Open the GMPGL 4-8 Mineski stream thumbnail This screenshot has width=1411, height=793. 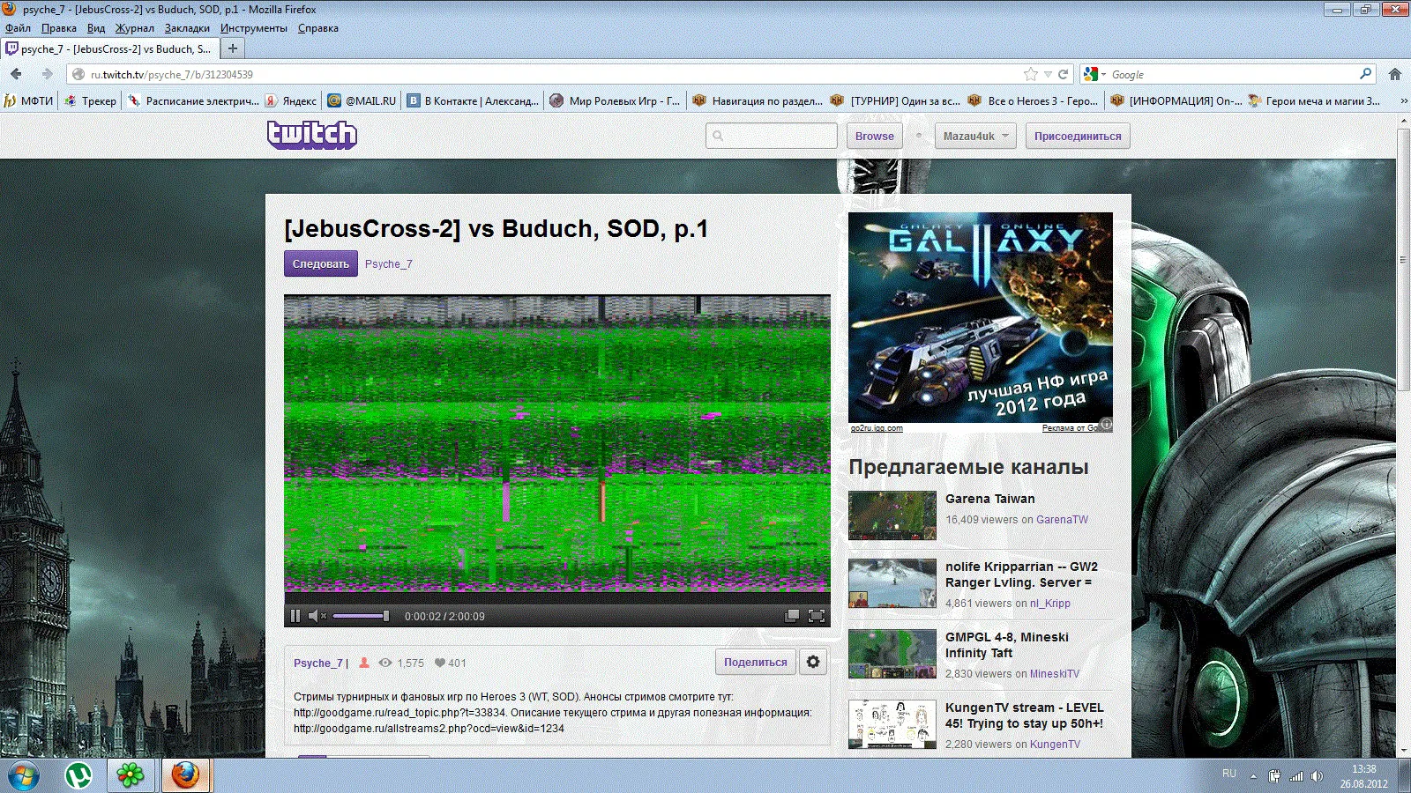pyautogui.click(x=892, y=654)
